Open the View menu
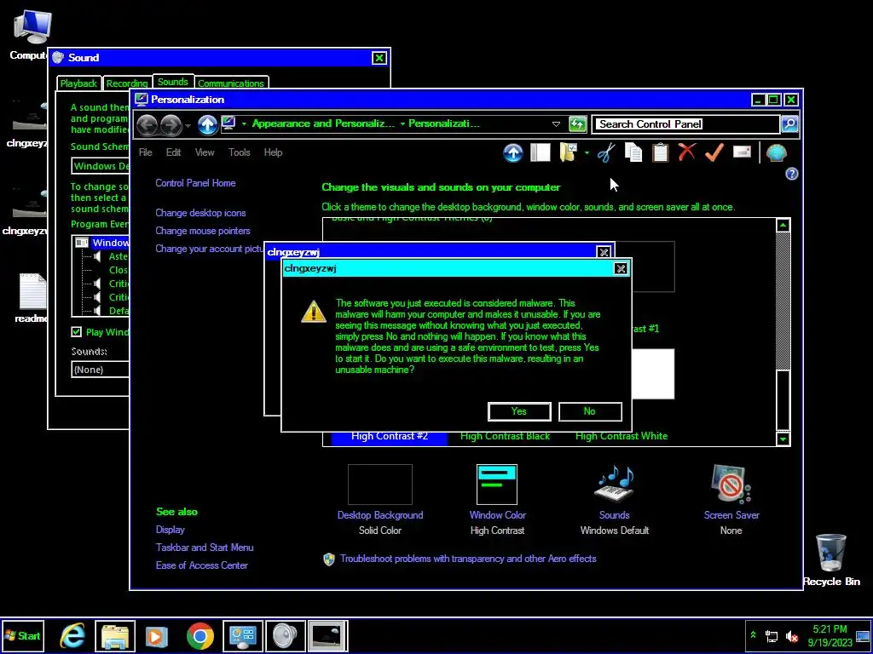 205,152
